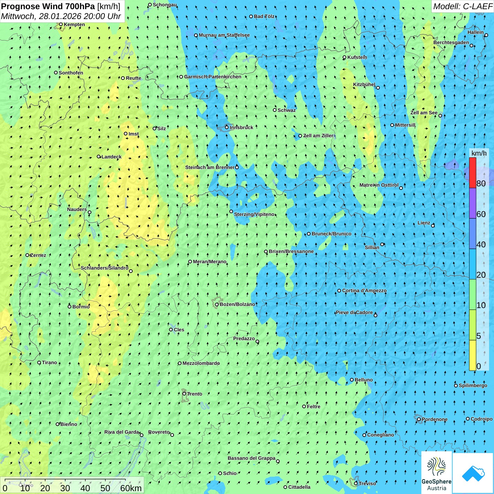
Task: Click the Reutte label
Action: tap(134, 78)
